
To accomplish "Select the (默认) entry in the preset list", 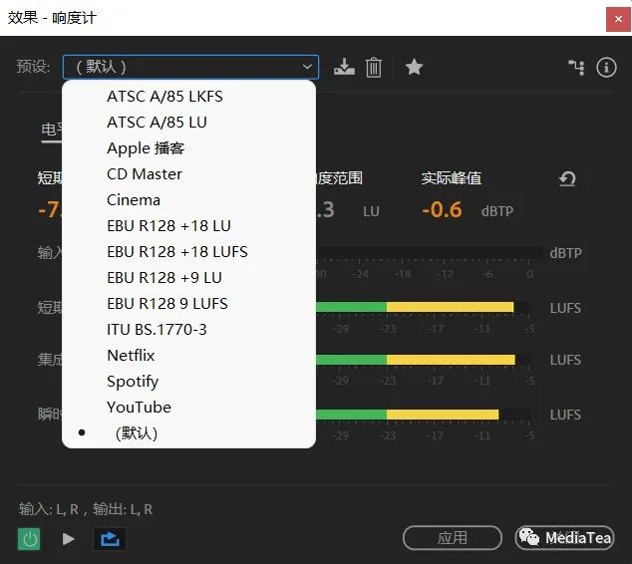I will pyautogui.click(x=188, y=433).
